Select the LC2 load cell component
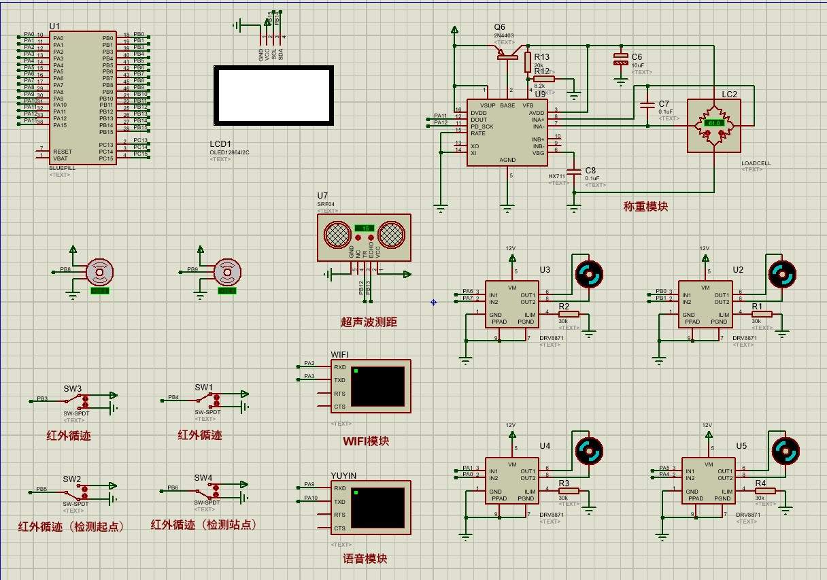The height and width of the screenshot is (580, 827). (x=714, y=124)
